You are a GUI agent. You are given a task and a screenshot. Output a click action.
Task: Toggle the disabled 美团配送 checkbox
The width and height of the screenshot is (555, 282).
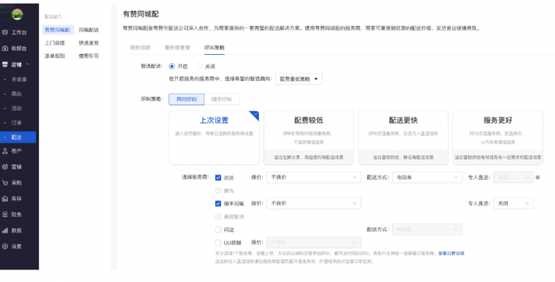pyautogui.click(x=218, y=217)
